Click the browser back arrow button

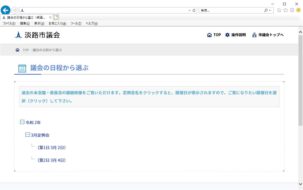click(x=6, y=10)
